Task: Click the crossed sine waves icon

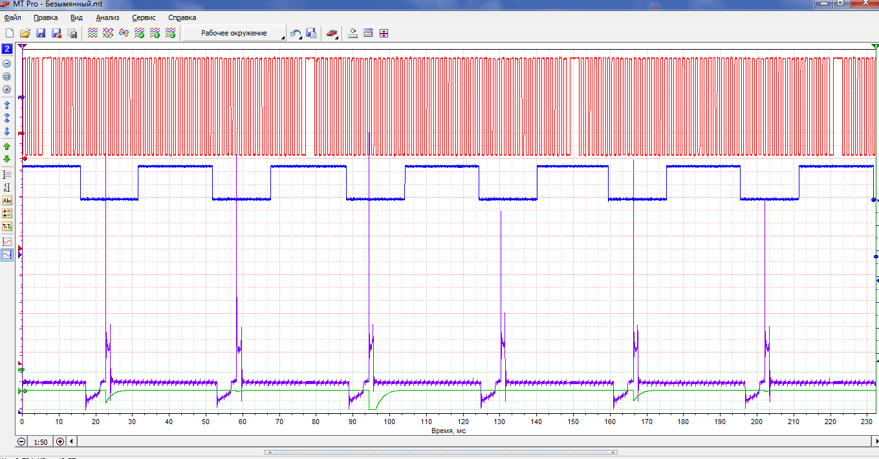Action: [108, 33]
